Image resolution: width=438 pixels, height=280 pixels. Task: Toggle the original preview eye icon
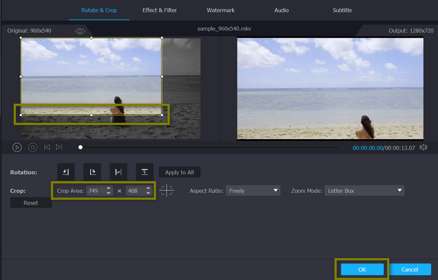pyautogui.click(x=80, y=31)
